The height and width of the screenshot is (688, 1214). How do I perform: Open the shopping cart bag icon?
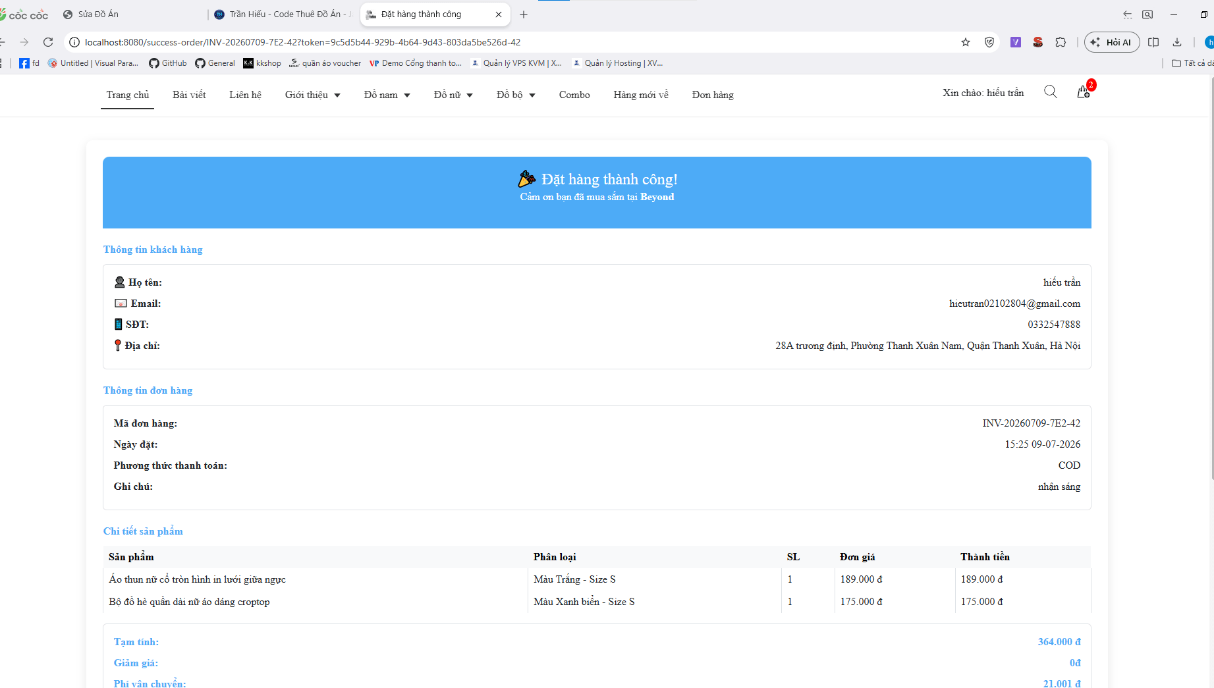(x=1083, y=92)
